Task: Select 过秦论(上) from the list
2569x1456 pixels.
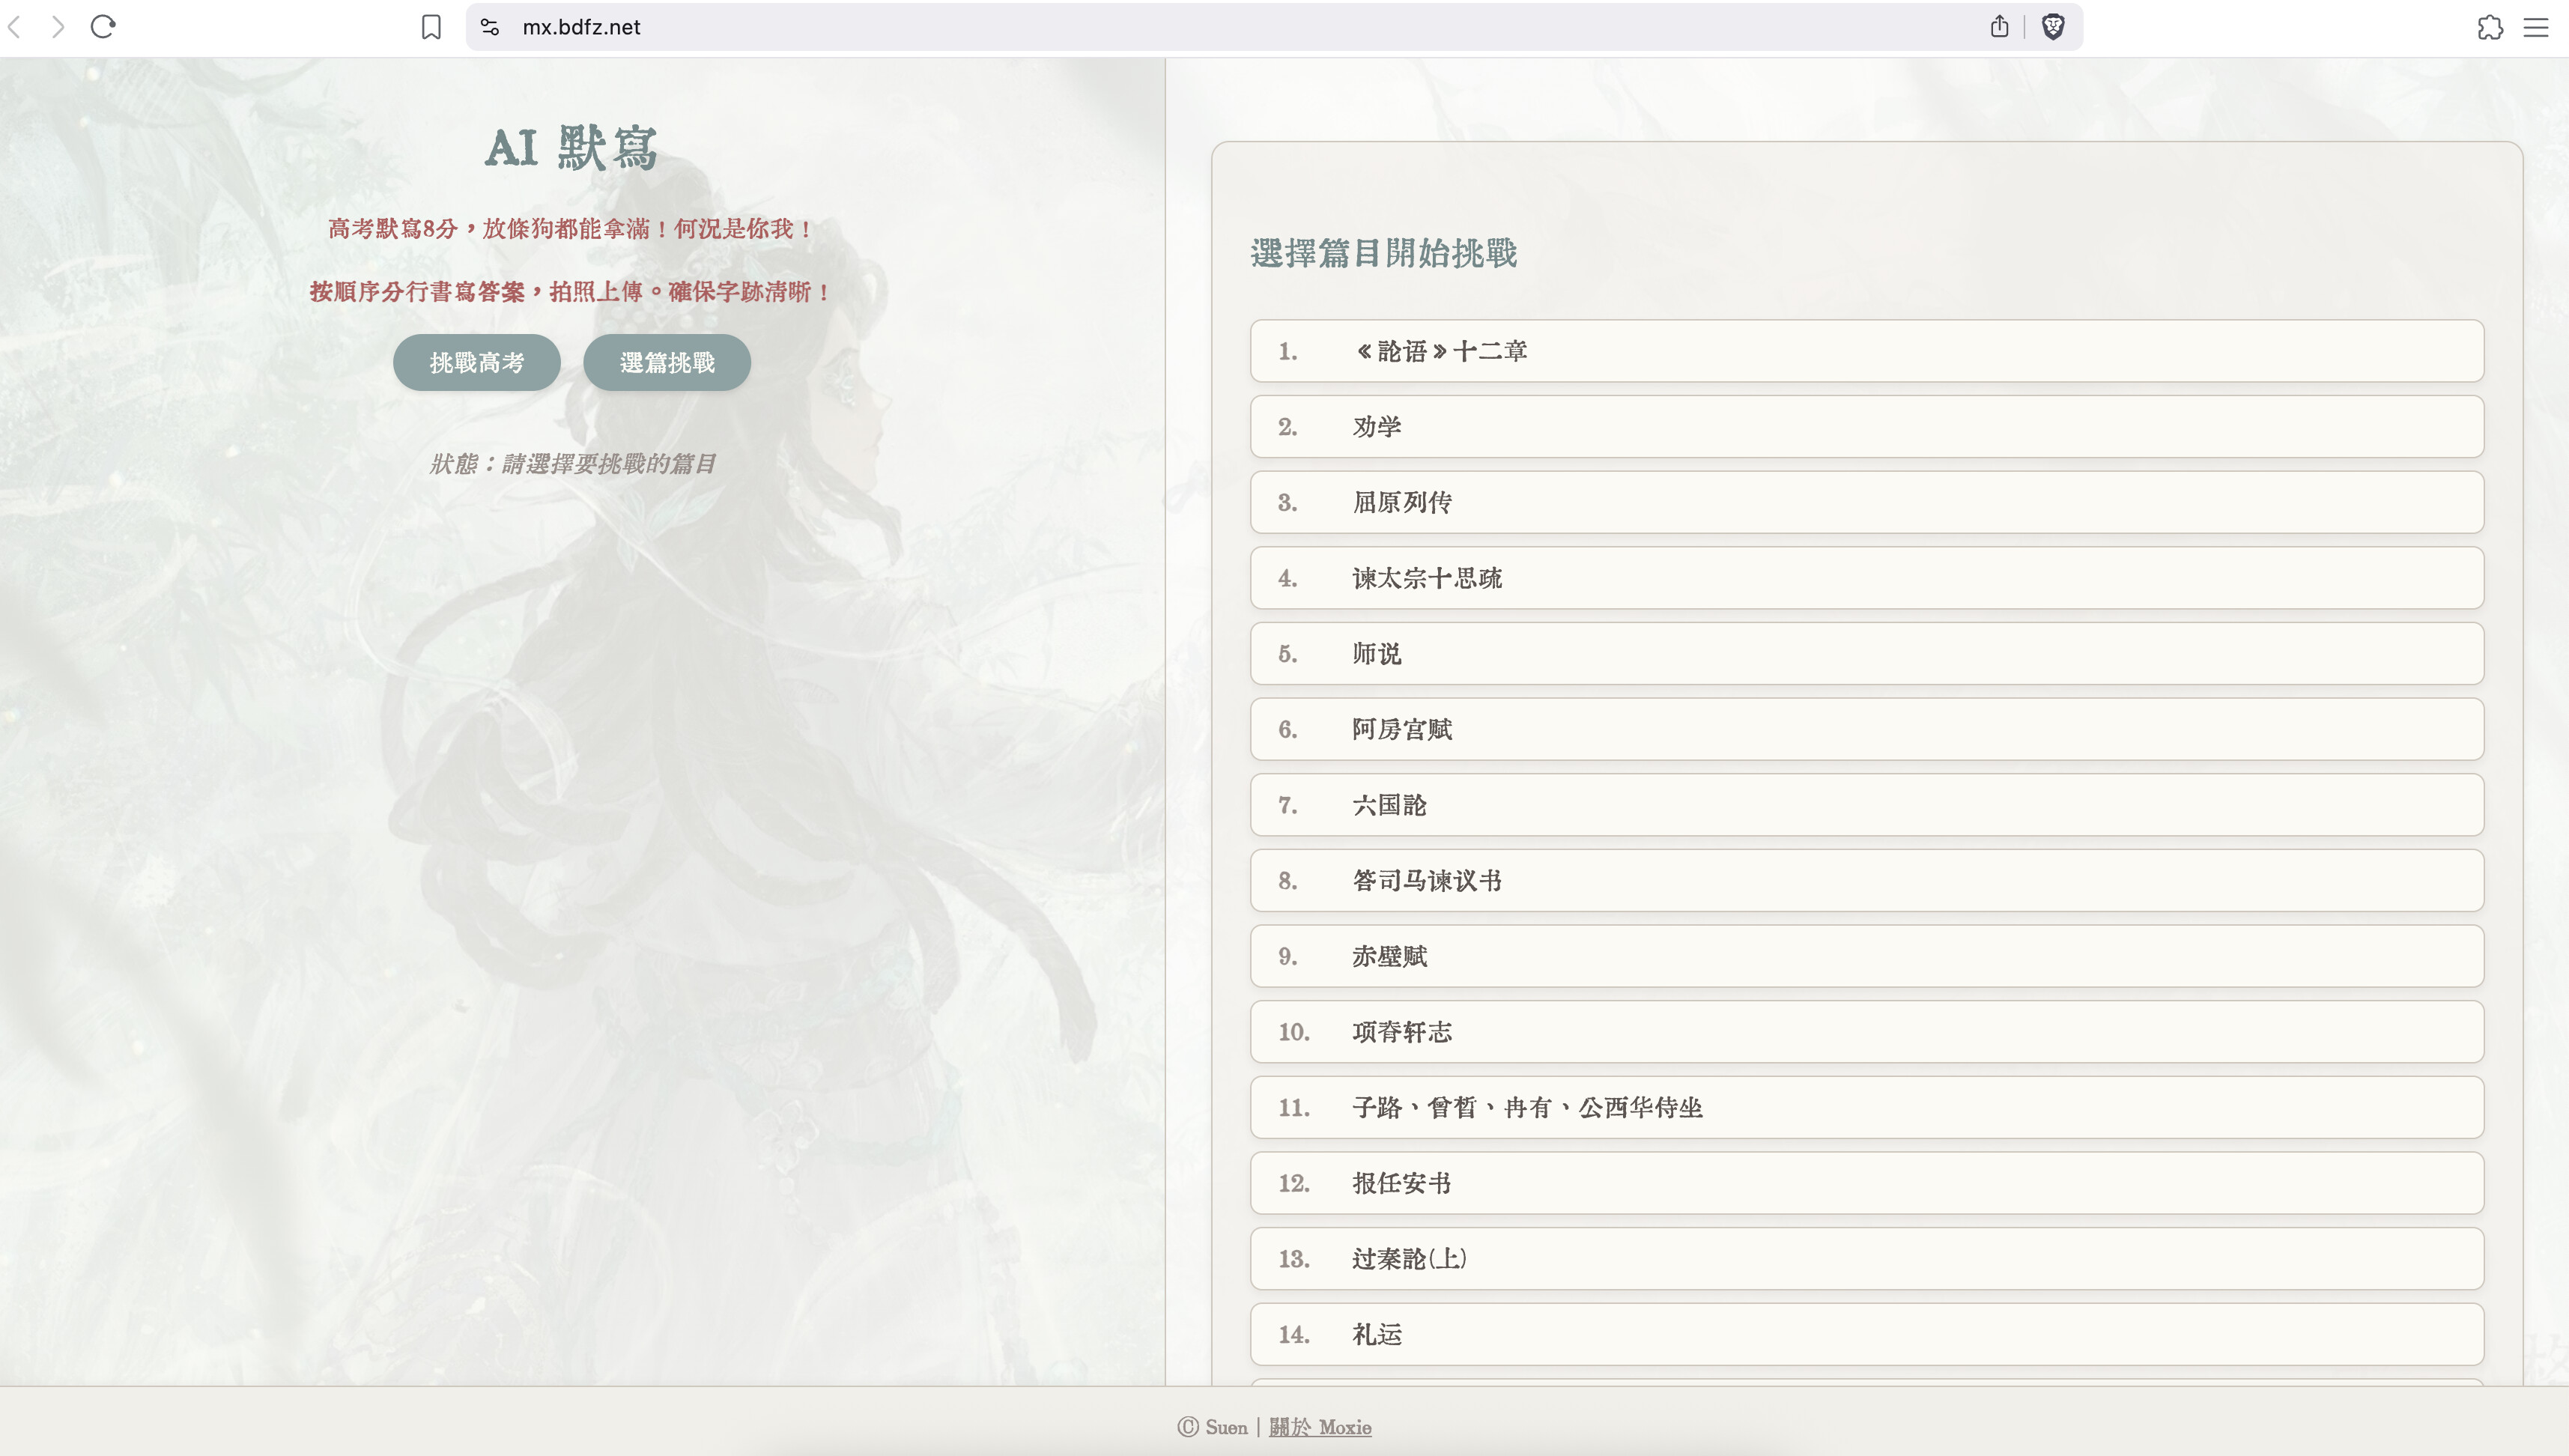Action: (x=1866, y=1258)
